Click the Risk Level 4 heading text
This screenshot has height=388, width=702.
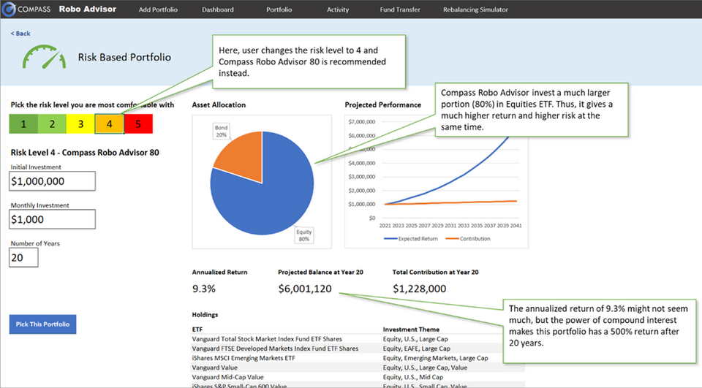(85, 152)
